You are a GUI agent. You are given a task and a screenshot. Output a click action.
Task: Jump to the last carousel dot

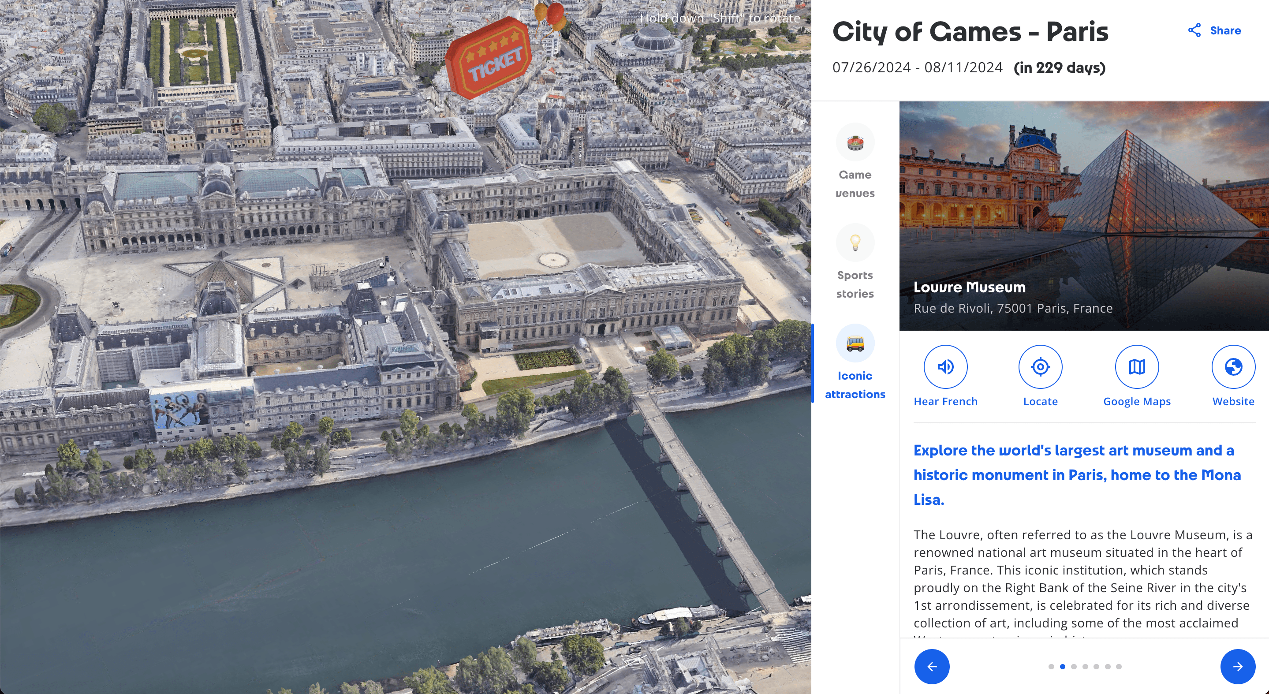point(1119,666)
